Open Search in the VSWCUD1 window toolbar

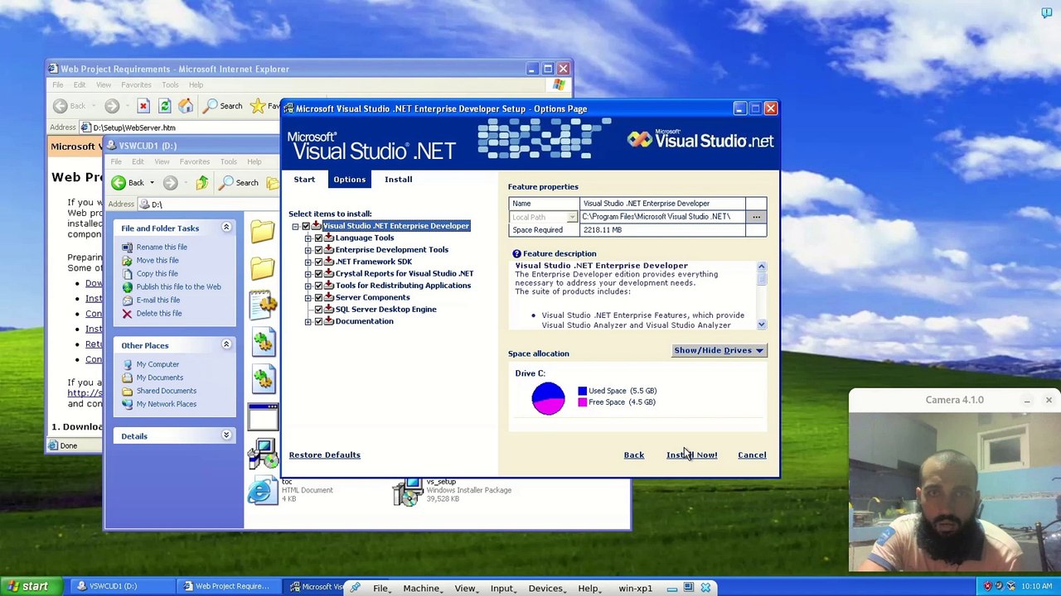(x=240, y=183)
